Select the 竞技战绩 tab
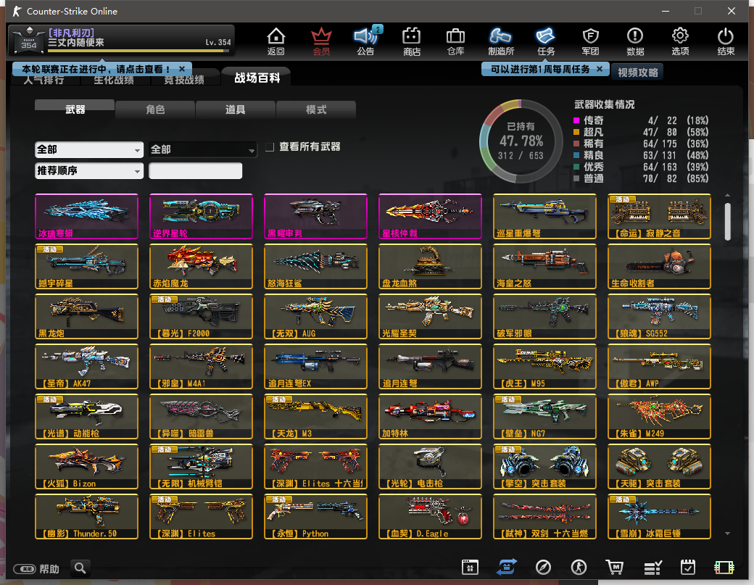754x585 pixels. pos(184,80)
